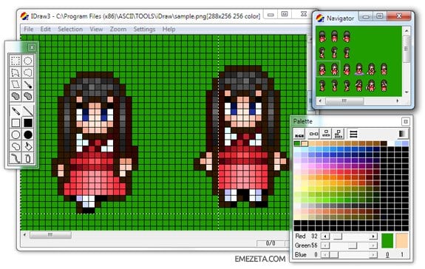Image resolution: width=425 pixels, height=269 pixels.
Task: Toggle the Palette panel's top-right box button
Action: (x=406, y=122)
